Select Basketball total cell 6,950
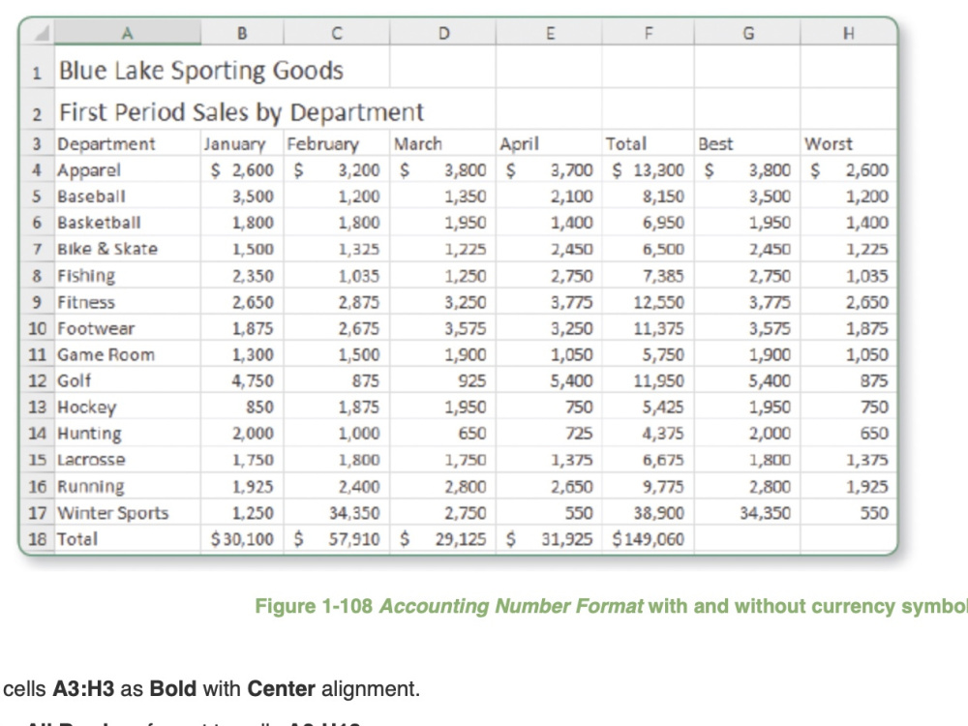Viewport: 968px width, 726px height. 649,223
